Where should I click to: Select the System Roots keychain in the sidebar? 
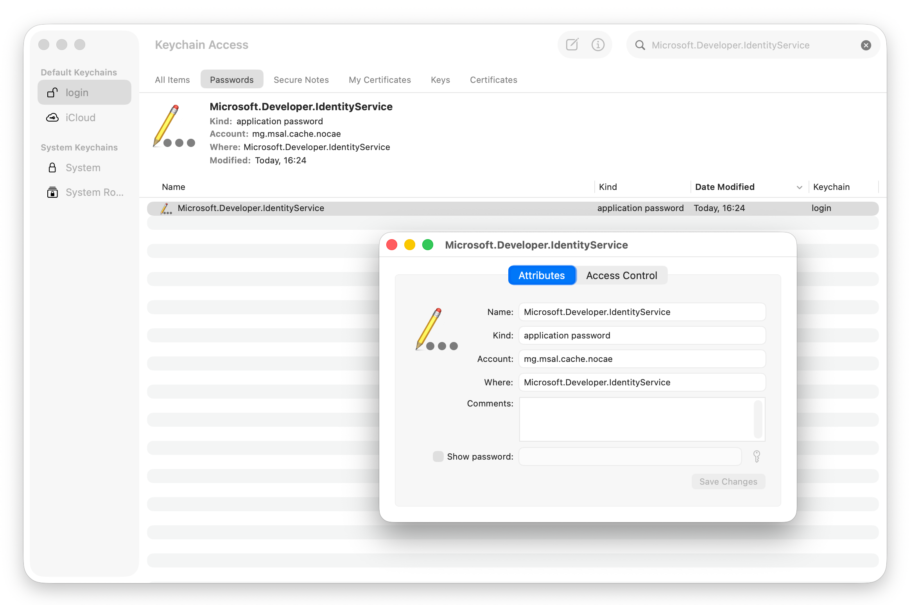[84, 192]
